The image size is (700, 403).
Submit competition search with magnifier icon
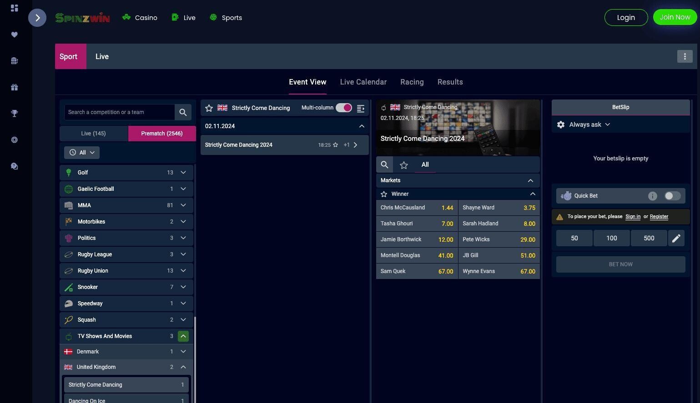(183, 112)
